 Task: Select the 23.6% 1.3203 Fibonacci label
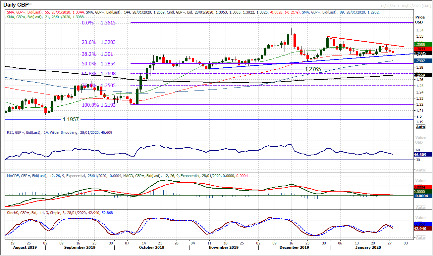tap(98, 42)
